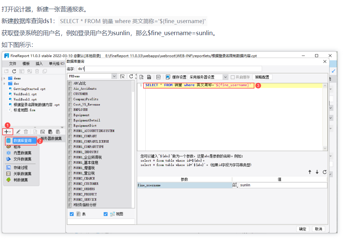Click the rename icon in file tree toolbar
Screen dimensions: 353x241
21,71
